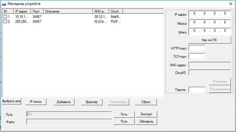Focus the Файл path field
Viewport: 236px width, 132px height.
tap(69, 122)
